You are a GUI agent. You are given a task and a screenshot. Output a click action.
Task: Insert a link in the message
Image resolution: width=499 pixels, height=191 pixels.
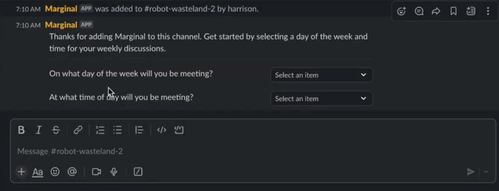[x=78, y=130]
